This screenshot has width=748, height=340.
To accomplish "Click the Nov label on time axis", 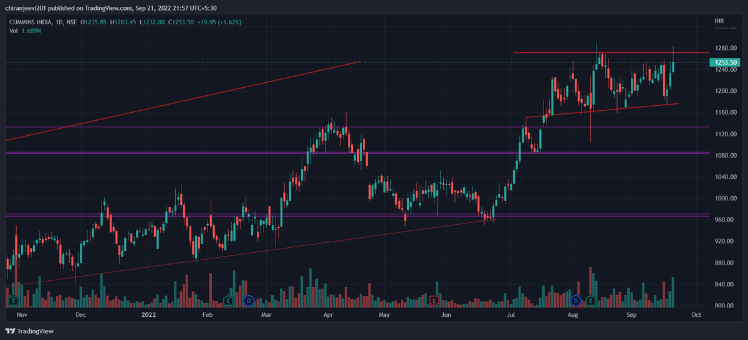I will point(22,315).
